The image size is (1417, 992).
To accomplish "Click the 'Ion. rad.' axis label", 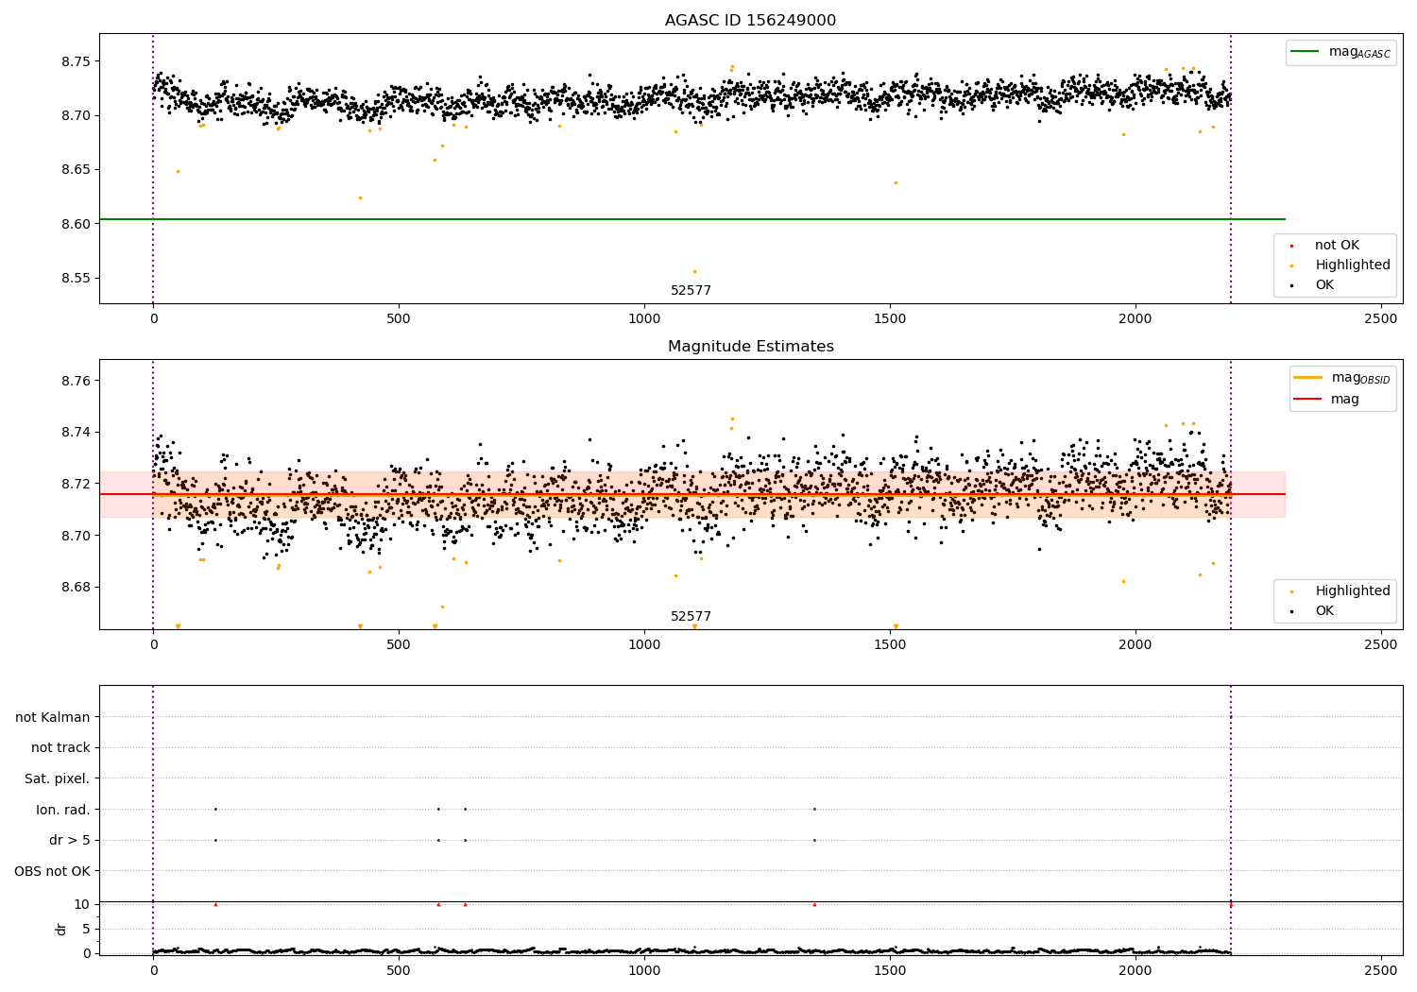I will pos(62,810).
